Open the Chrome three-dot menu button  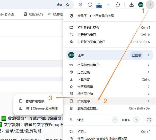[150, 5]
